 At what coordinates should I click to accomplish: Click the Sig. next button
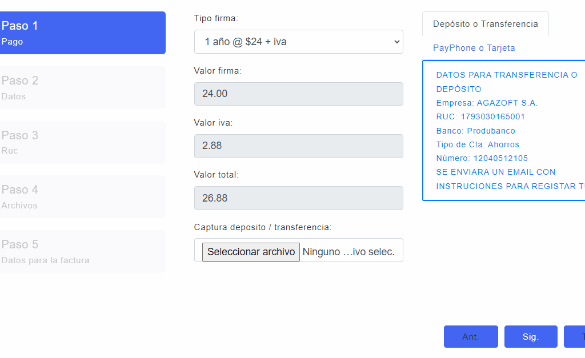(x=531, y=337)
